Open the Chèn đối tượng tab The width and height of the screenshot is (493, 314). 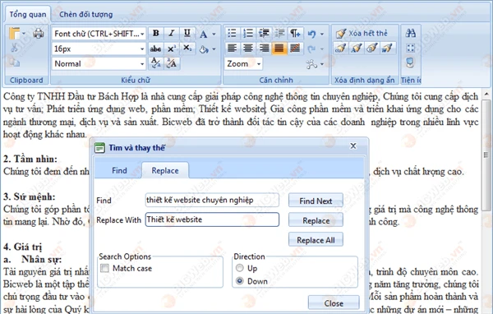[x=85, y=15]
